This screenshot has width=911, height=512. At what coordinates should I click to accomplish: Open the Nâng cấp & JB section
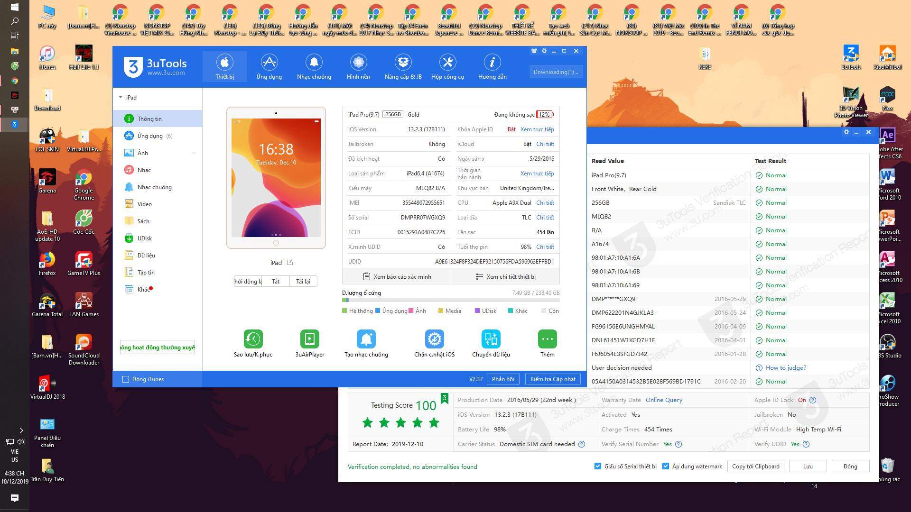pos(403,67)
